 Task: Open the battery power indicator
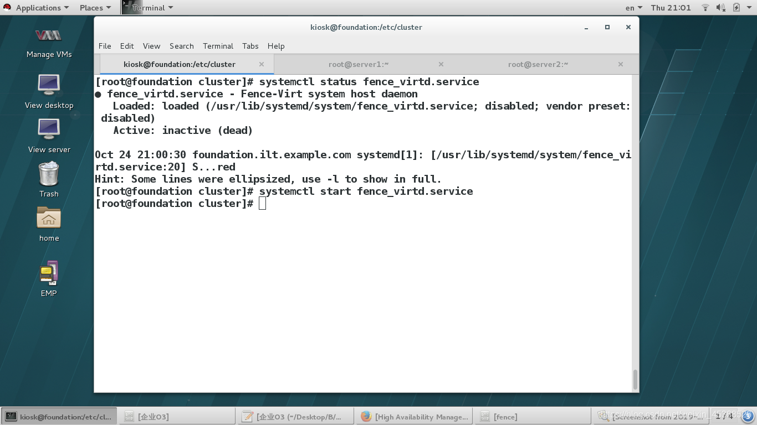point(736,7)
